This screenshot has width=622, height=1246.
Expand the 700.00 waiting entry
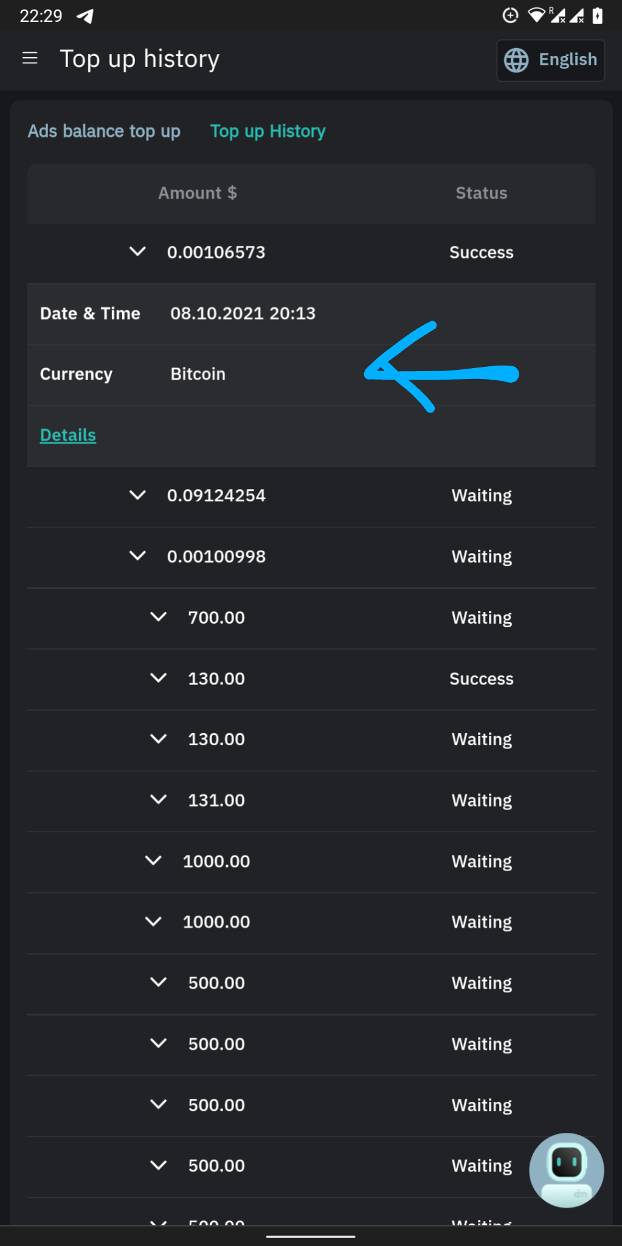(x=159, y=616)
